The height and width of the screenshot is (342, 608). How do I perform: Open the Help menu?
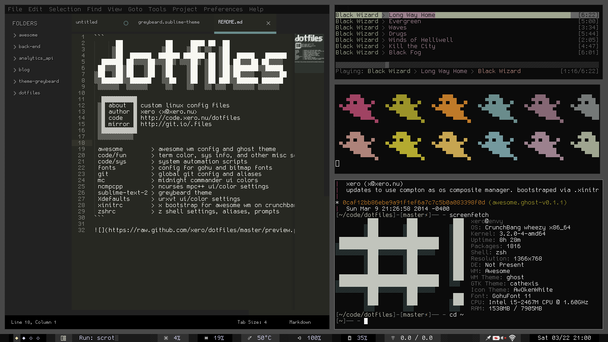[256, 9]
